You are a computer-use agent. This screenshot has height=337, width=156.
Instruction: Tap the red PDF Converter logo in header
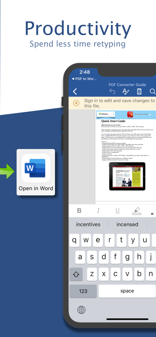coord(130,114)
